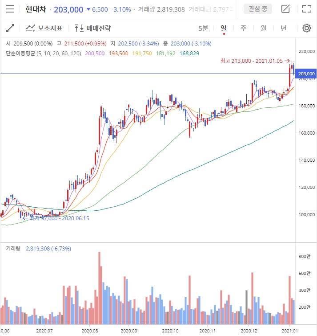
Task: Open the 매매전략 trading strategy menu
Action: coord(92,28)
